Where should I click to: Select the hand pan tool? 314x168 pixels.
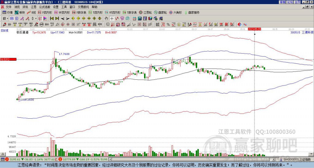pos(106,19)
